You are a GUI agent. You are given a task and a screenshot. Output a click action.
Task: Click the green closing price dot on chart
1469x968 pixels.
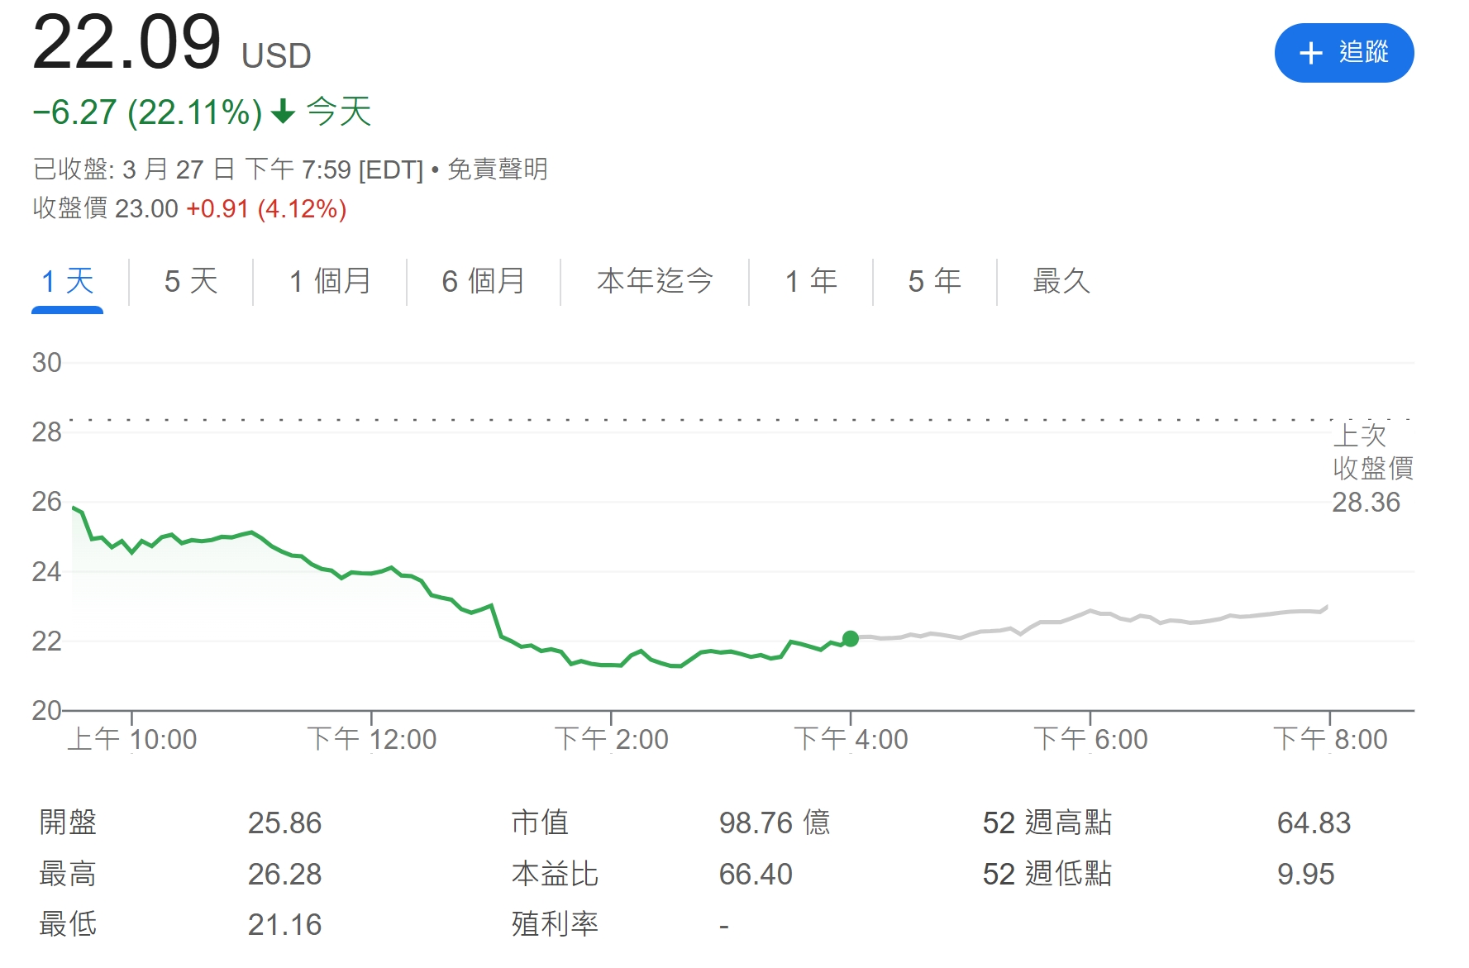pyautogui.click(x=850, y=638)
